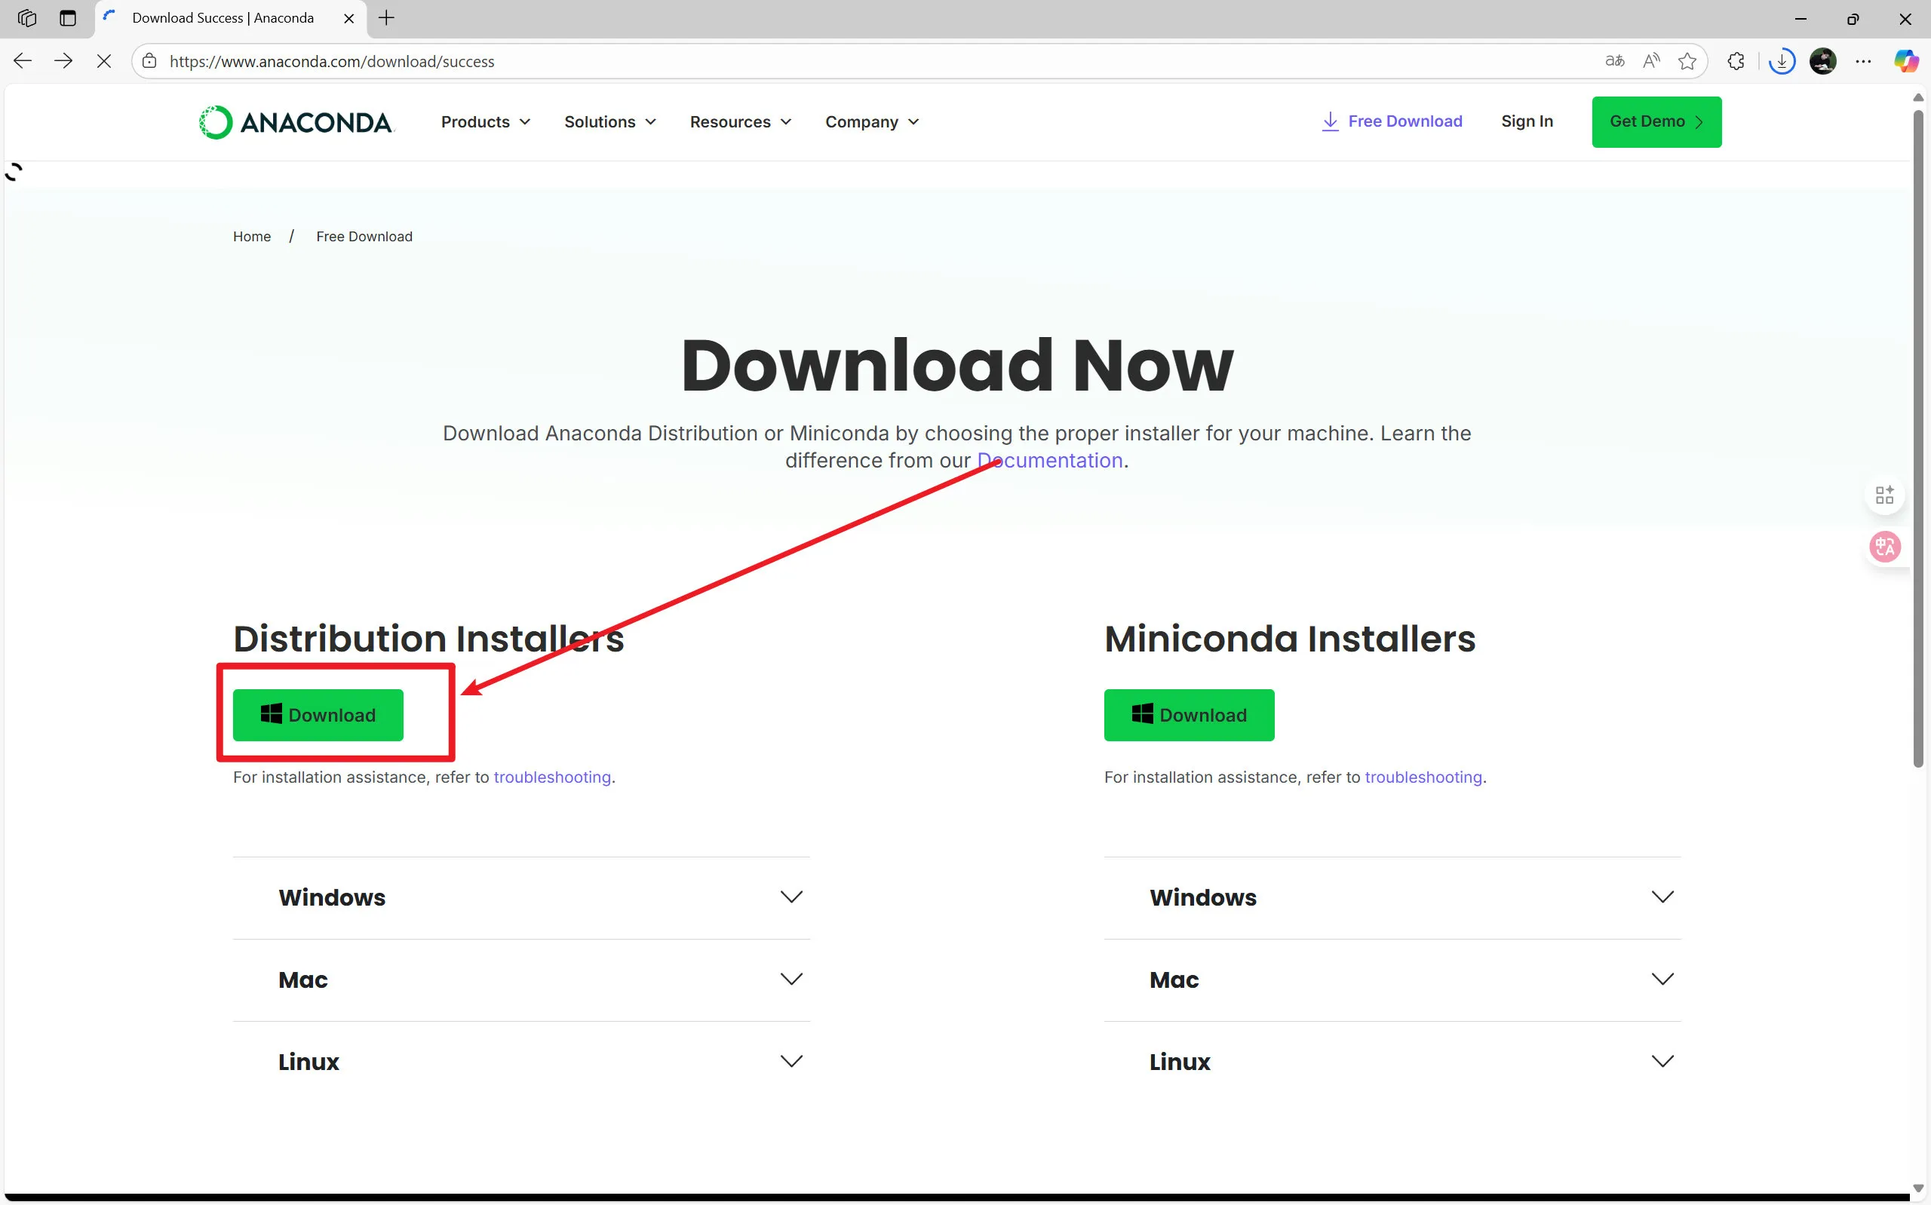Go back to the previous page
The width and height of the screenshot is (1931, 1205).
point(23,61)
